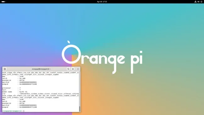
Task: Click the terminal window title text
Action: [41, 69]
